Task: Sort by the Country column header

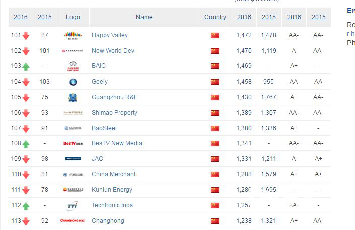Action: (x=215, y=17)
